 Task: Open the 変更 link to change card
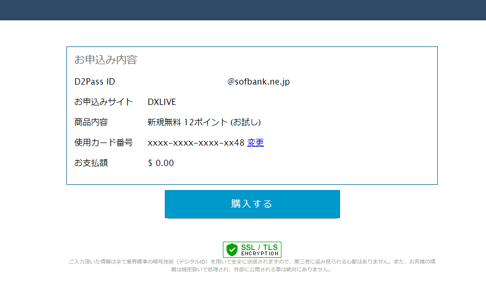[255, 142]
